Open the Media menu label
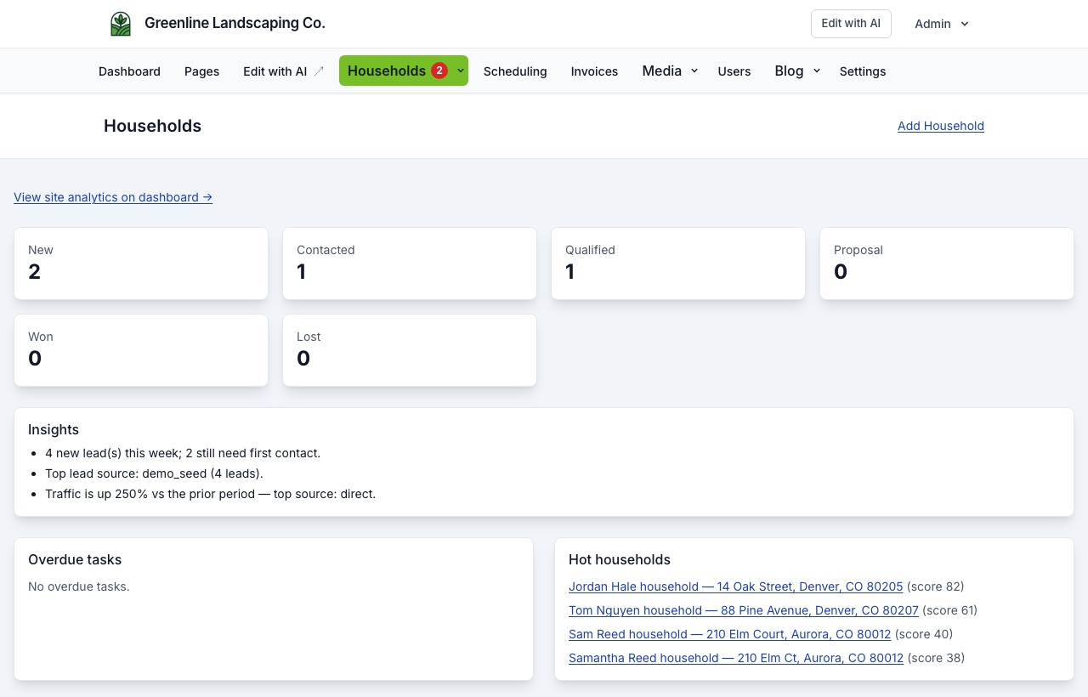Image resolution: width=1088 pixels, height=697 pixels. point(661,71)
